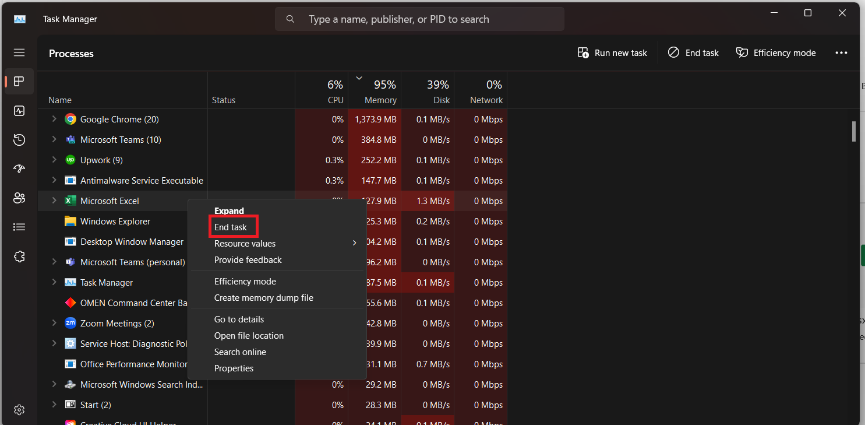Click the Upwork process icon

point(70,160)
